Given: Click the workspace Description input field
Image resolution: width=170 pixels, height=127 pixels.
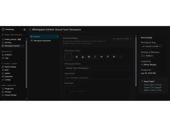Looking at the screenshot, I should tap(98, 78).
